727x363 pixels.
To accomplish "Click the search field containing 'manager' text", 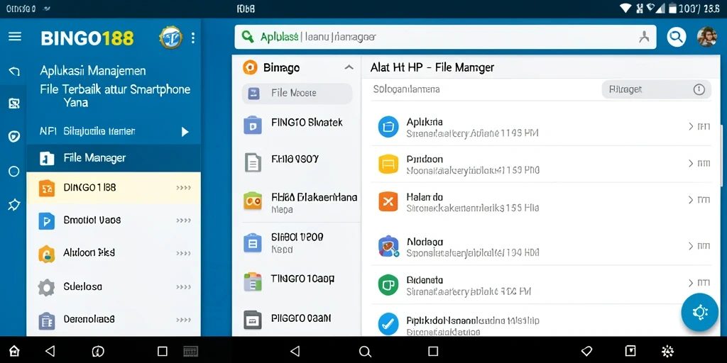I will pyautogui.click(x=445, y=37).
